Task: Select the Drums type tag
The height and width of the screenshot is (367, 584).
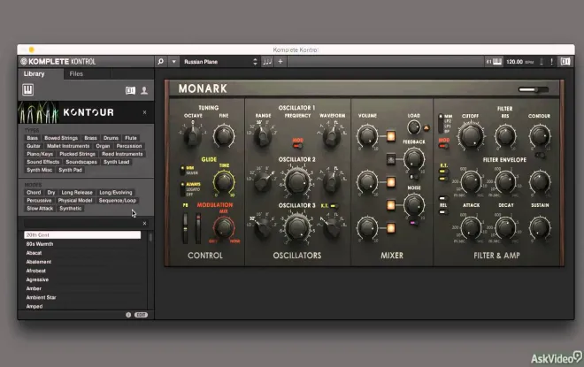Action: 111,138
